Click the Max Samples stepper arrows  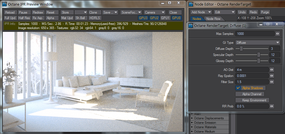pyautogui.click(x=278, y=33)
